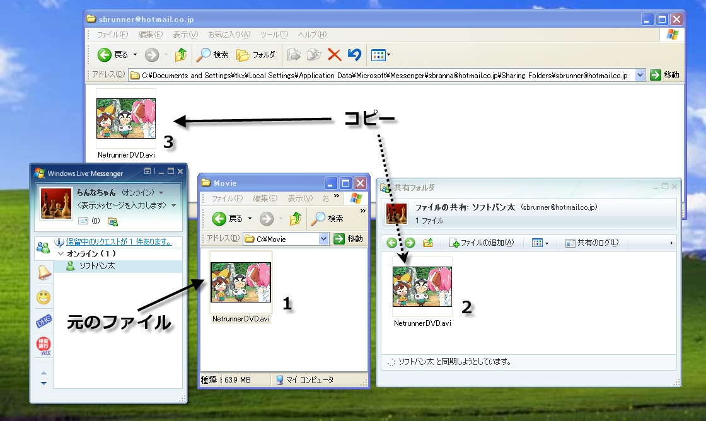Select NetrunnerDVD.avi thumbnail in 共有フォルダ window
Image resolution: width=706 pixels, height=421 pixels.
tap(422, 287)
